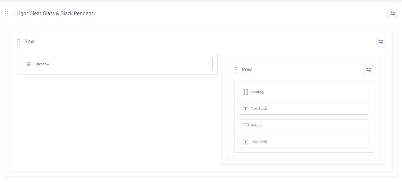Click the outer Row drag handle
The image size is (402, 182).
coord(19,42)
